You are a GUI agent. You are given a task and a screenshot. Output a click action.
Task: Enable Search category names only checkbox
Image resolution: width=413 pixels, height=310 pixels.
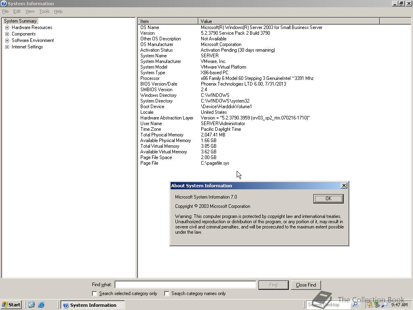[x=167, y=293]
